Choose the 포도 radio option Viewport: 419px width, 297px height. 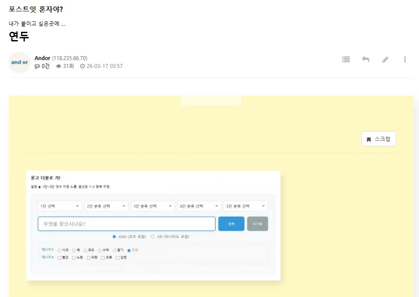click(85, 250)
